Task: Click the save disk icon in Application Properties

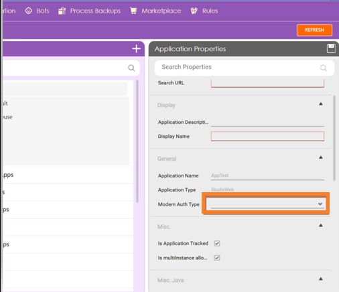Action: 331,48
